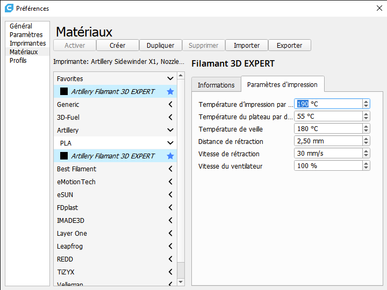Image resolution: width=387 pixels, height=290 pixels.
Task: Click the Cura logo in title bar
Action: coord(9,8)
